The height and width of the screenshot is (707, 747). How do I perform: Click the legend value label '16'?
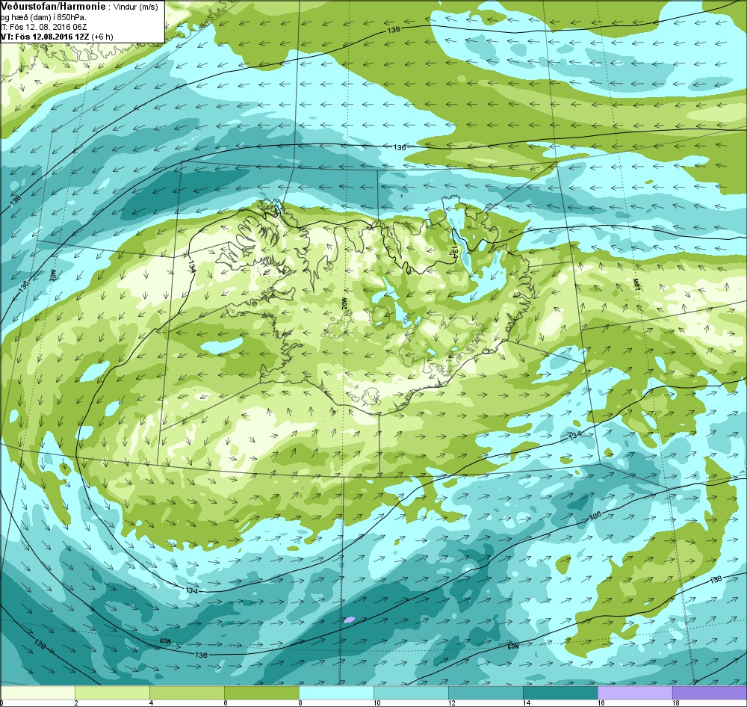(x=601, y=703)
